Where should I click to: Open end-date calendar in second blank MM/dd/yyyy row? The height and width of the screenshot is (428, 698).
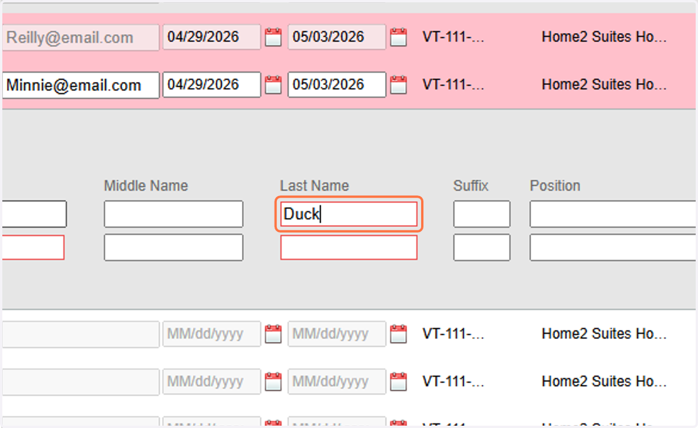pos(398,381)
